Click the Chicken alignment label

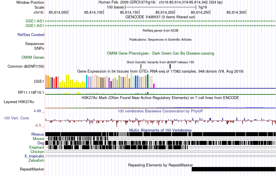(x=37, y=152)
